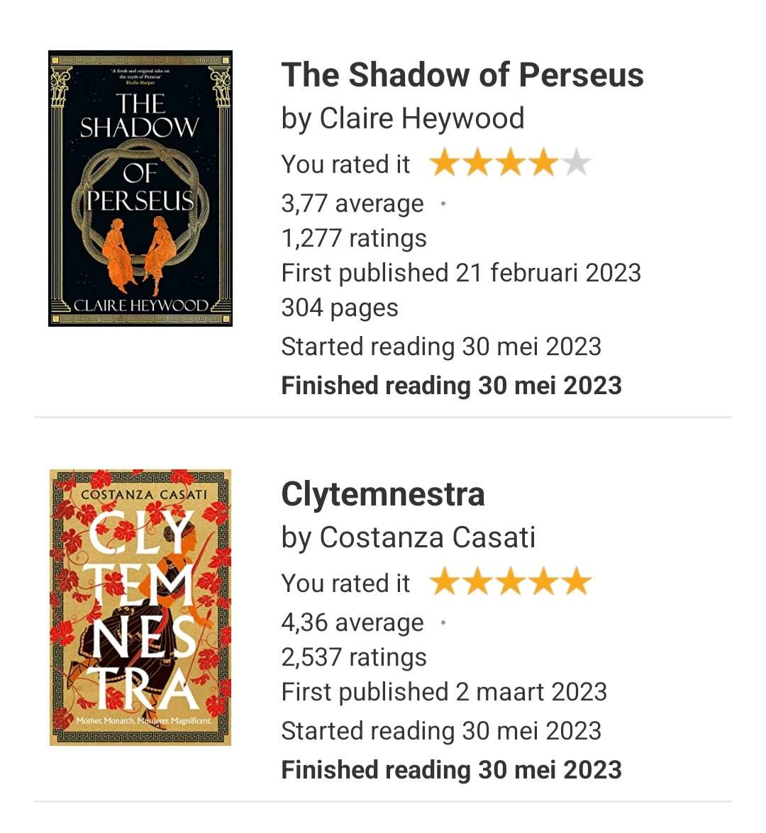Visit author Claire Heywood's page
766x833 pixels.
pos(422,118)
